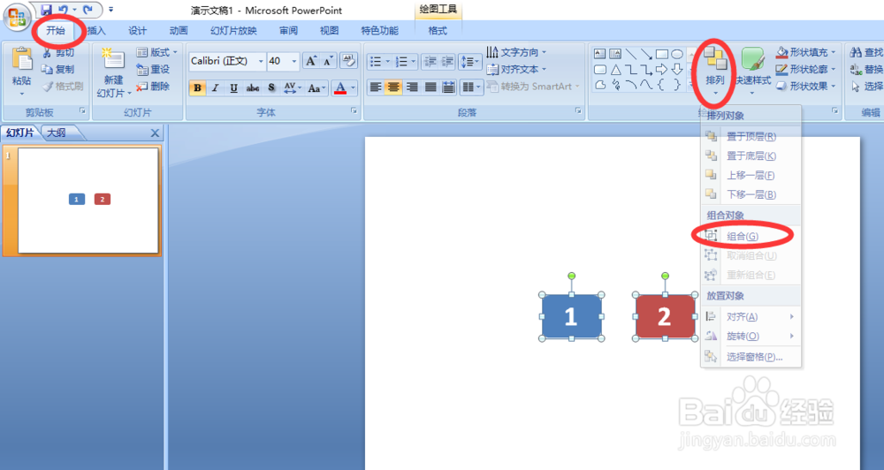Click the Arrange (排列) button
The width and height of the screenshot is (884, 470).
715,71
